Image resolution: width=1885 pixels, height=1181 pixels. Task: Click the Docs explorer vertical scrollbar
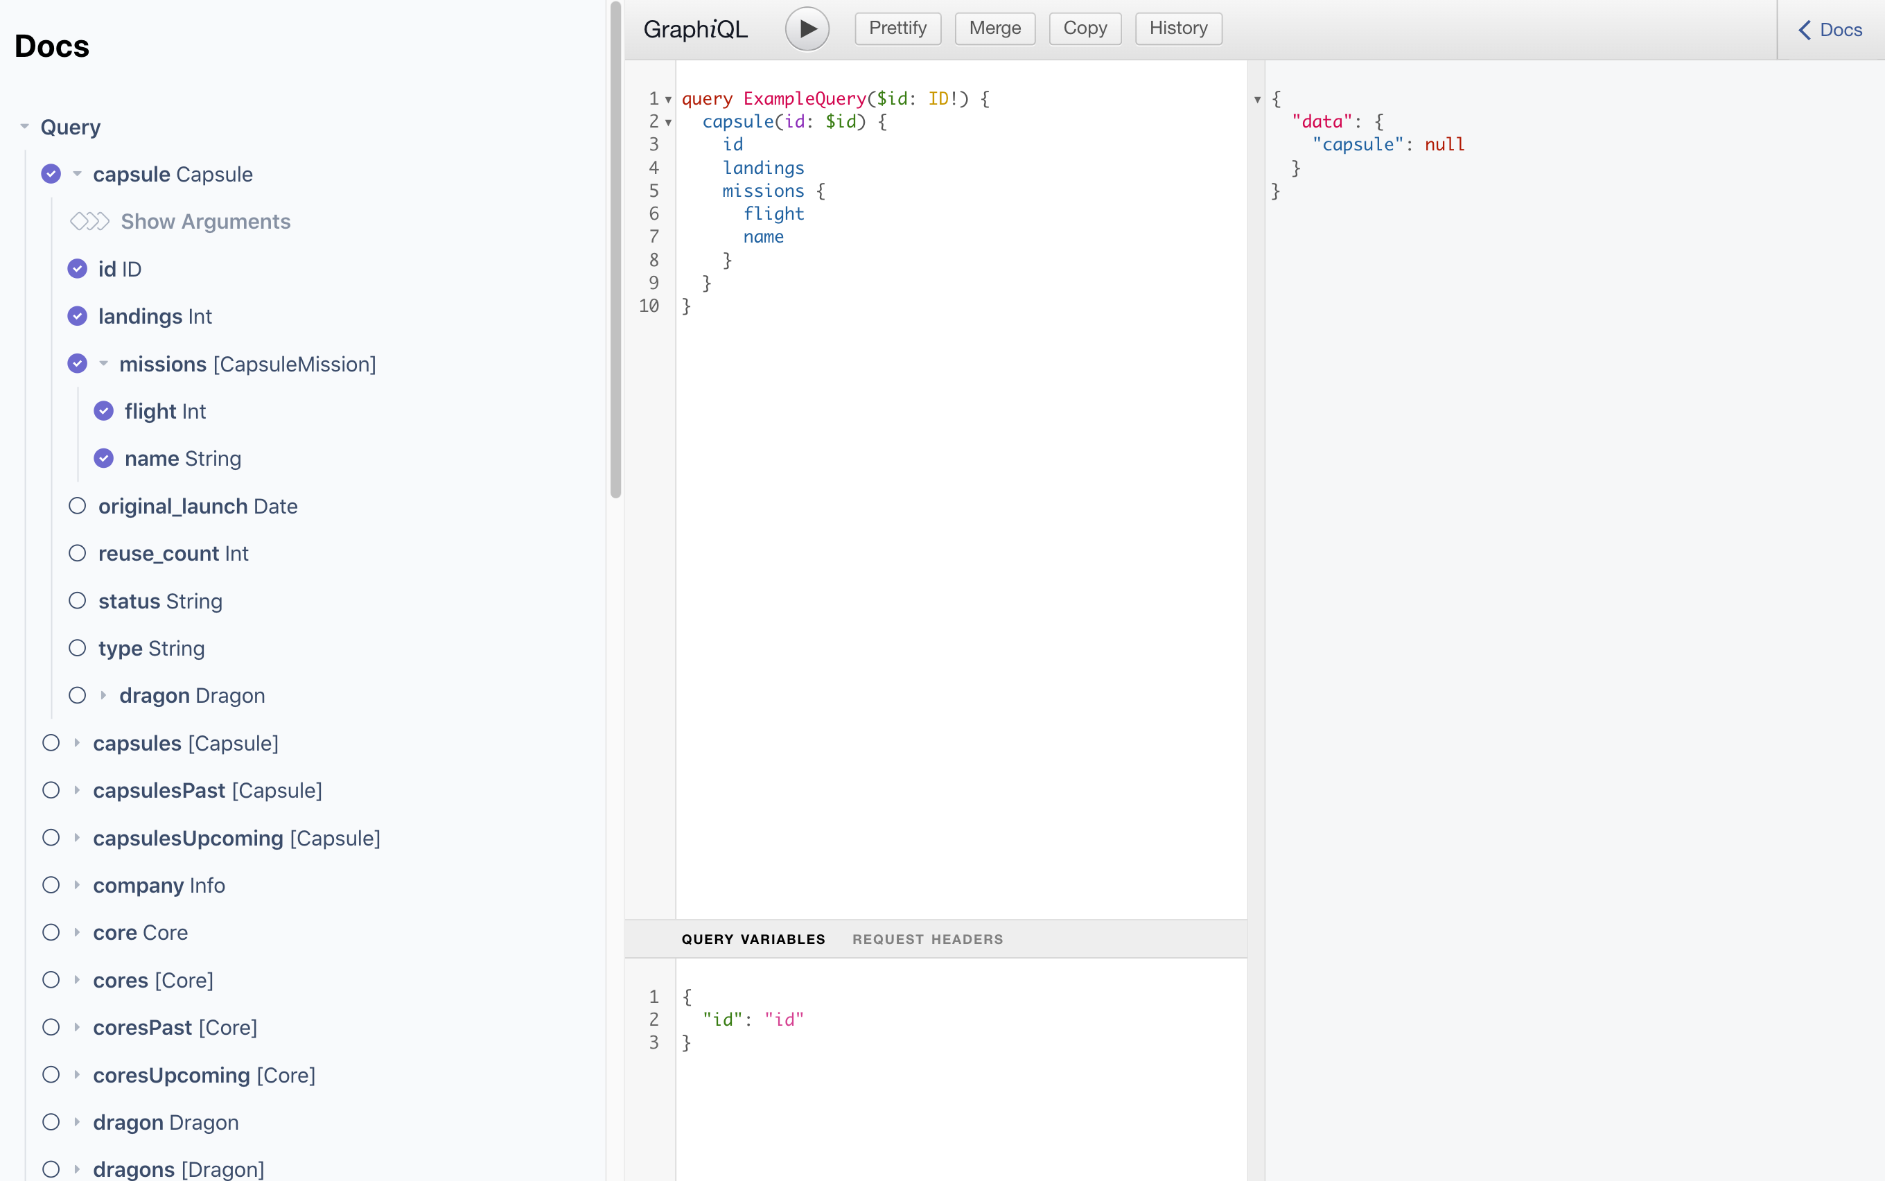615,250
